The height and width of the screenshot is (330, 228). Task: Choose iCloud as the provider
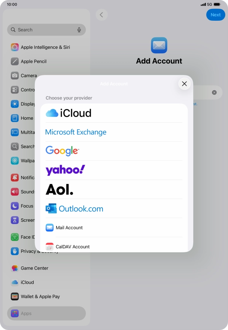pos(68,113)
